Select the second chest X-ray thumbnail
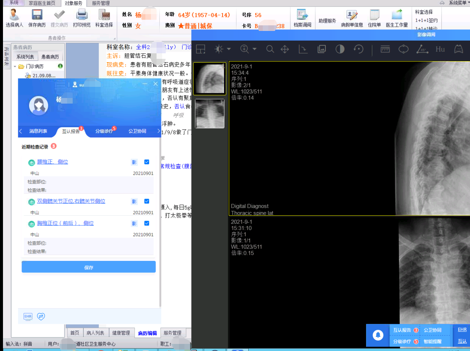 (x=209, y=114)
